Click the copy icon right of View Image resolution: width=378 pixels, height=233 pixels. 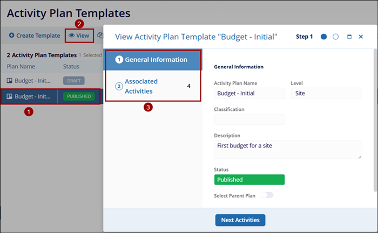[100, 36]
